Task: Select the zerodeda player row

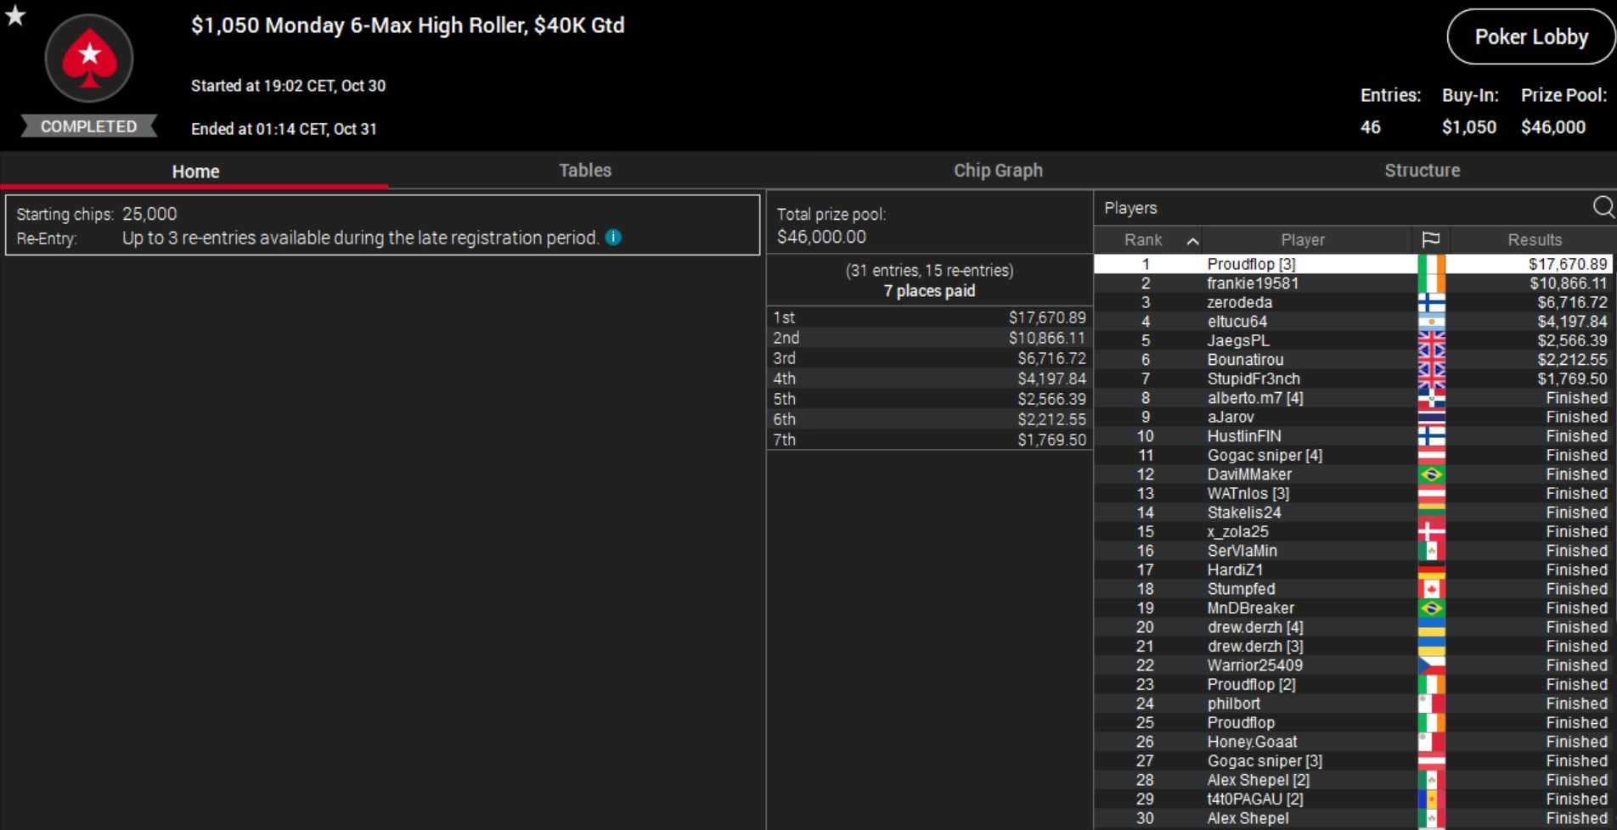Action: pos(1240,302)
